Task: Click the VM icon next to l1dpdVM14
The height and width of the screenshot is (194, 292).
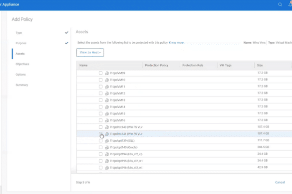Action: [107, 107]
